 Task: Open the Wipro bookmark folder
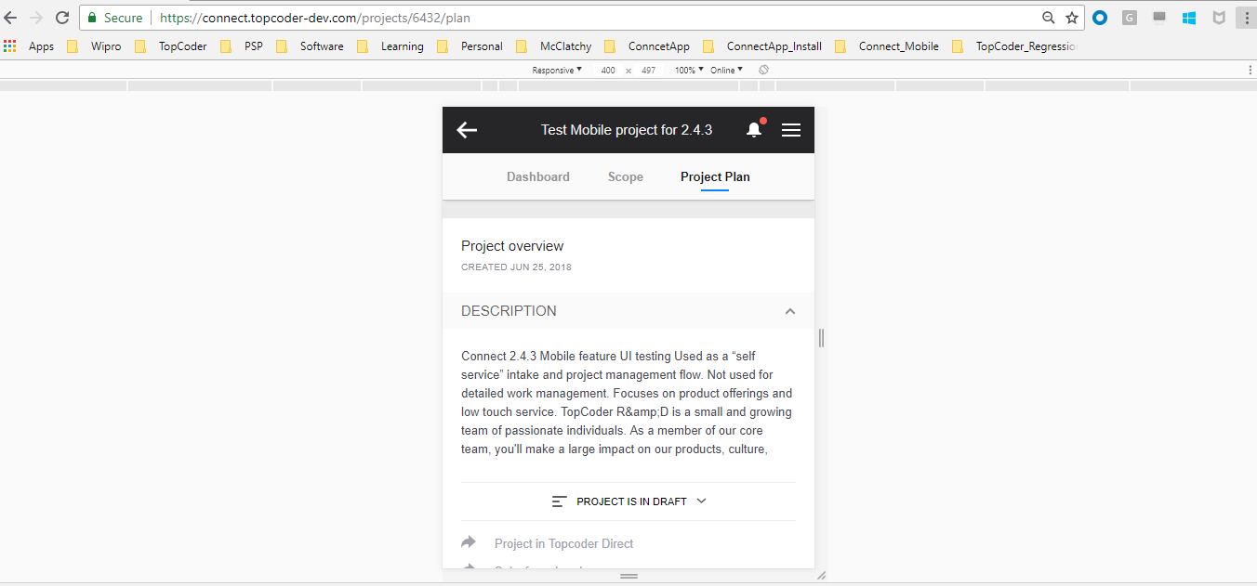point(94,46)
